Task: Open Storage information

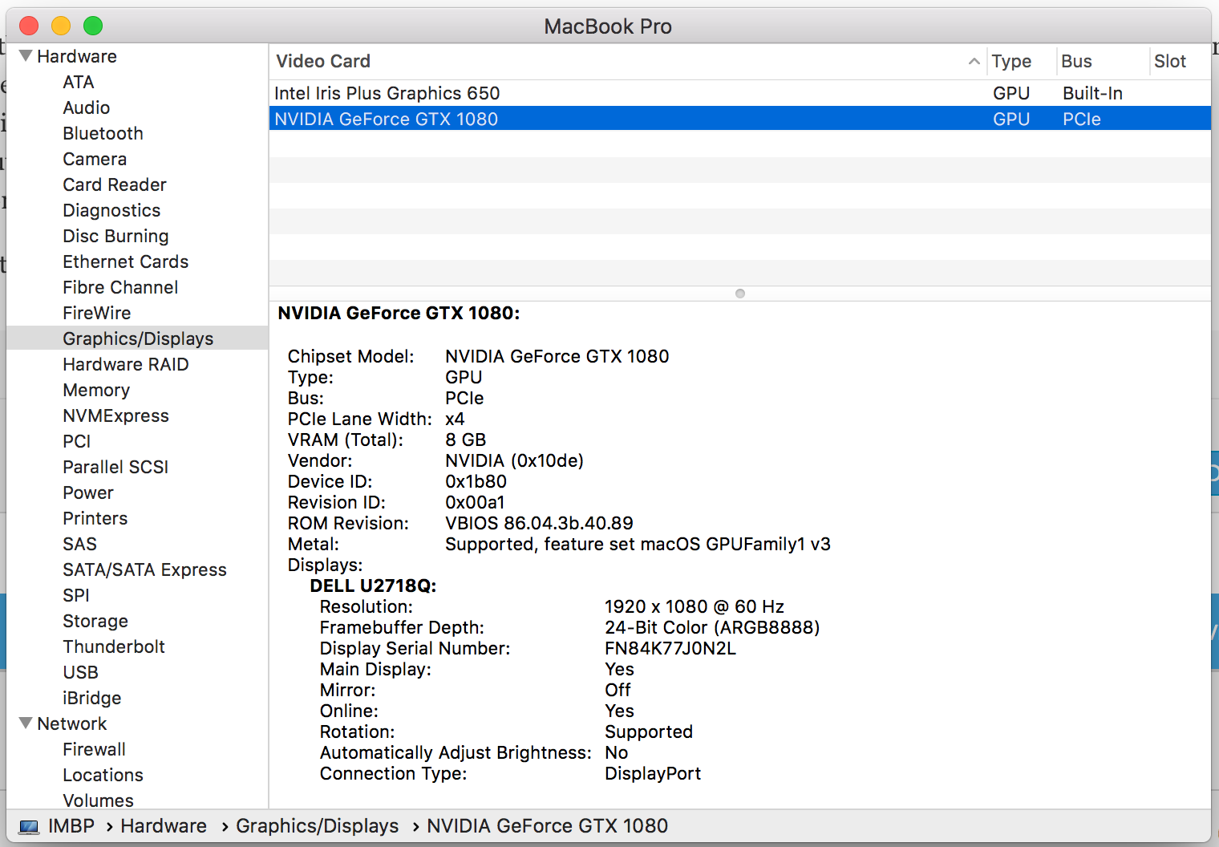Action: point(95,621)
